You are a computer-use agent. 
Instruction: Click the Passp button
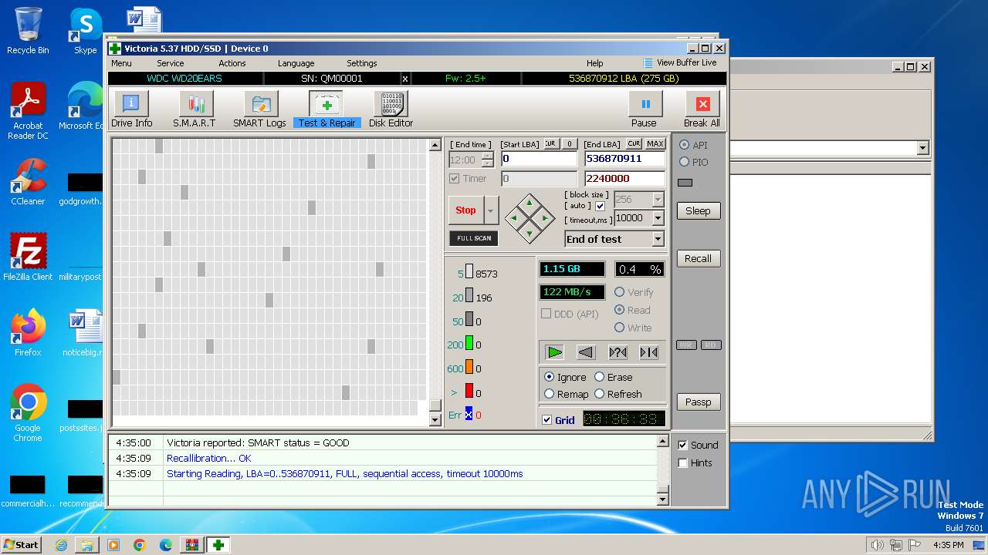(x=698, y=402)
